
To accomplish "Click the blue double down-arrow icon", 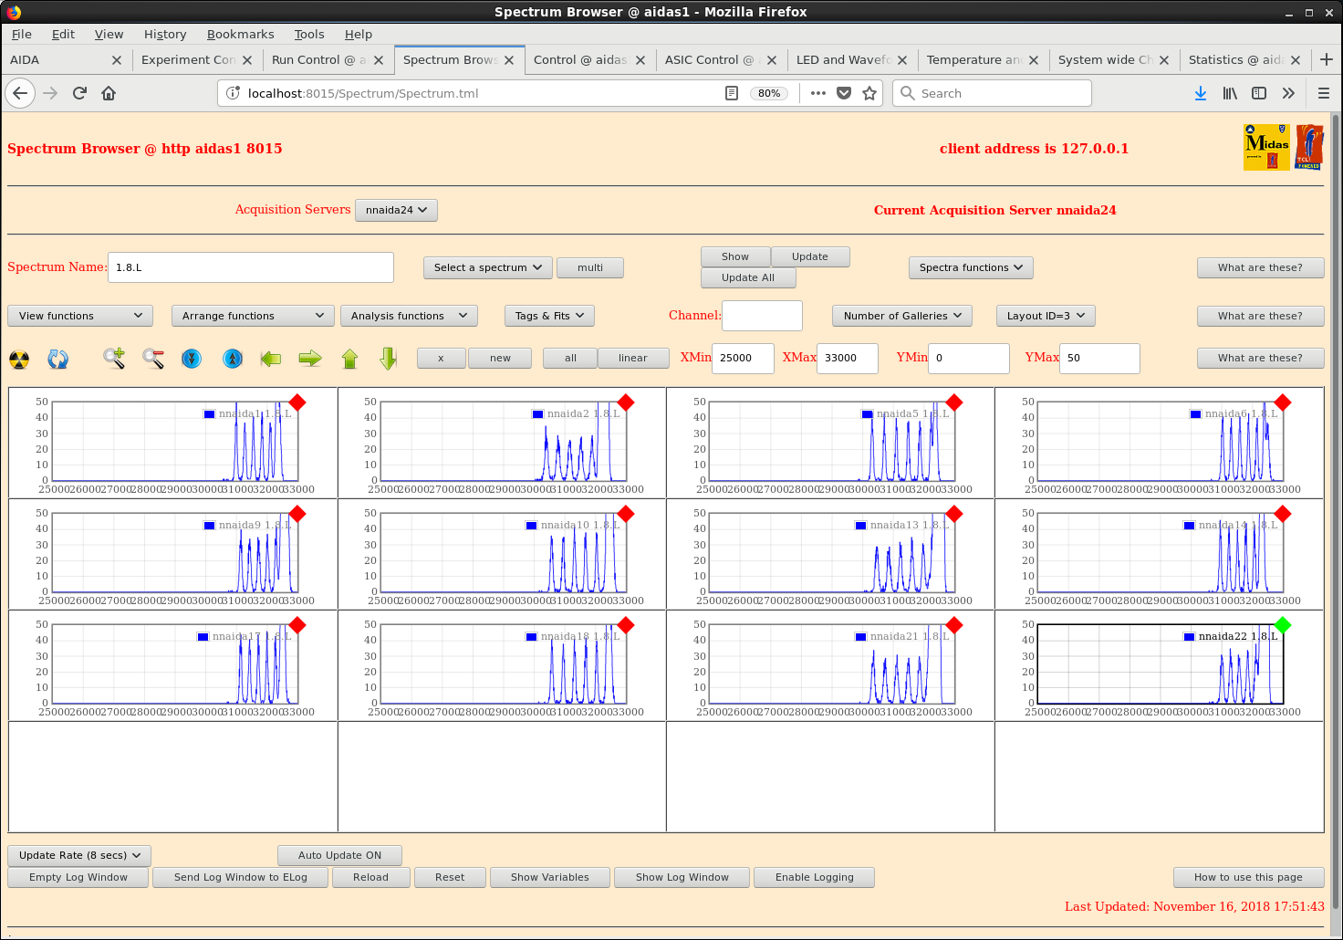I will coord(192,359).
